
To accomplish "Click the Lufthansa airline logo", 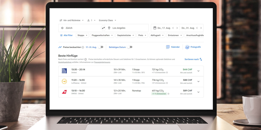I will click(64, 81).
